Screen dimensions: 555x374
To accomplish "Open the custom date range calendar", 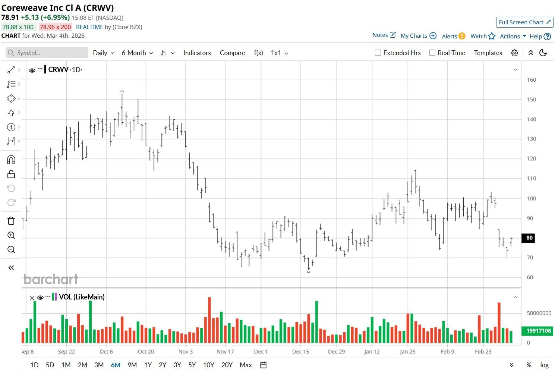I will click(263, 365).
